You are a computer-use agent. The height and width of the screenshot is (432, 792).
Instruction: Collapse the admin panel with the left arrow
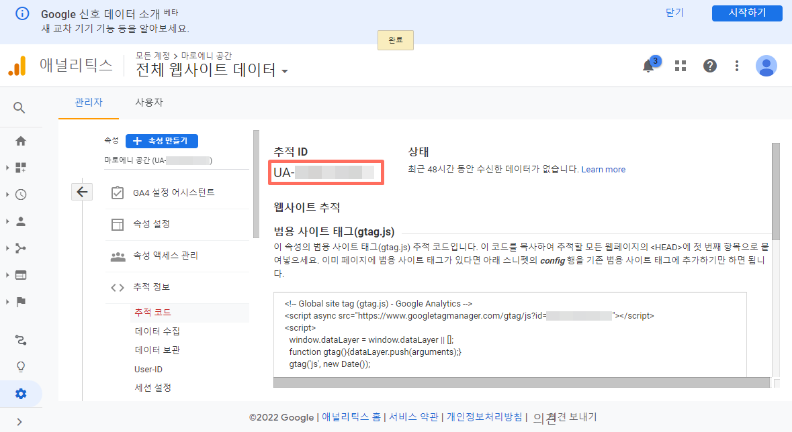click(82, 191)
